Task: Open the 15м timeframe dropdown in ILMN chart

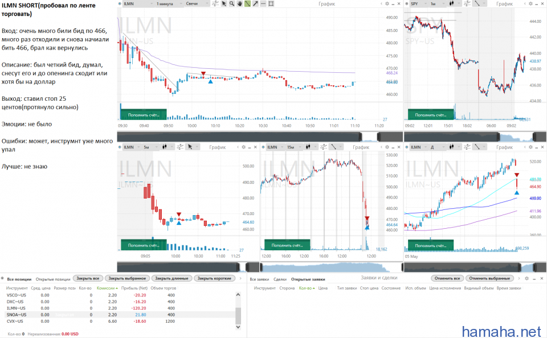Action: click(x=294, y=147)
